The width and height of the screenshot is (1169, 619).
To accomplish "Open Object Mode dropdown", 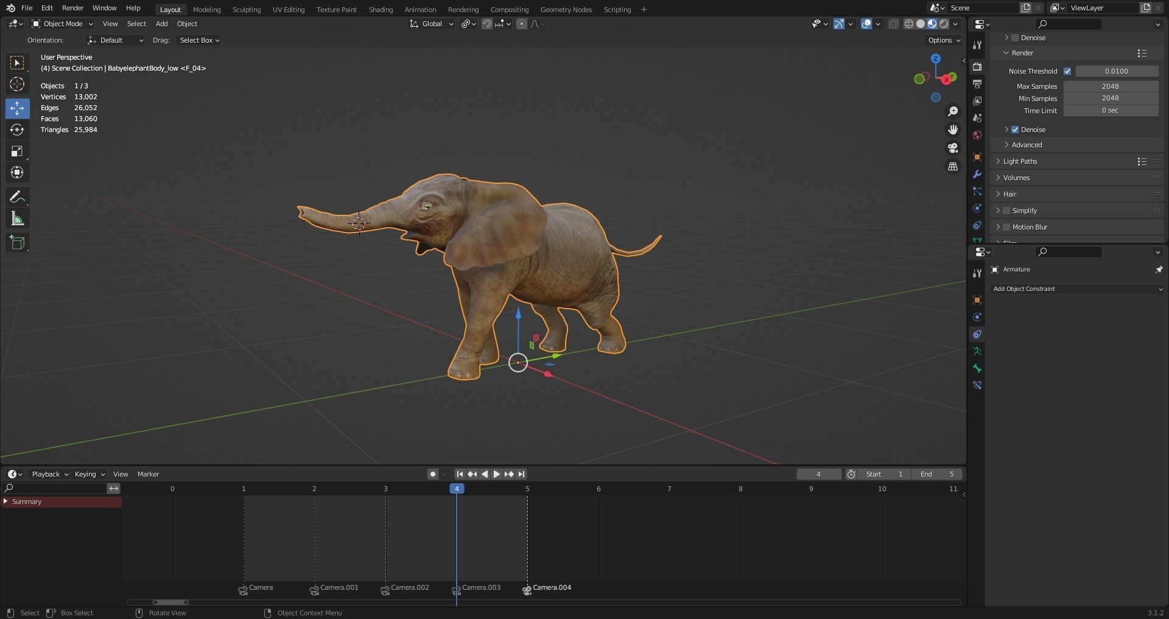I will [x=63, y=24].
